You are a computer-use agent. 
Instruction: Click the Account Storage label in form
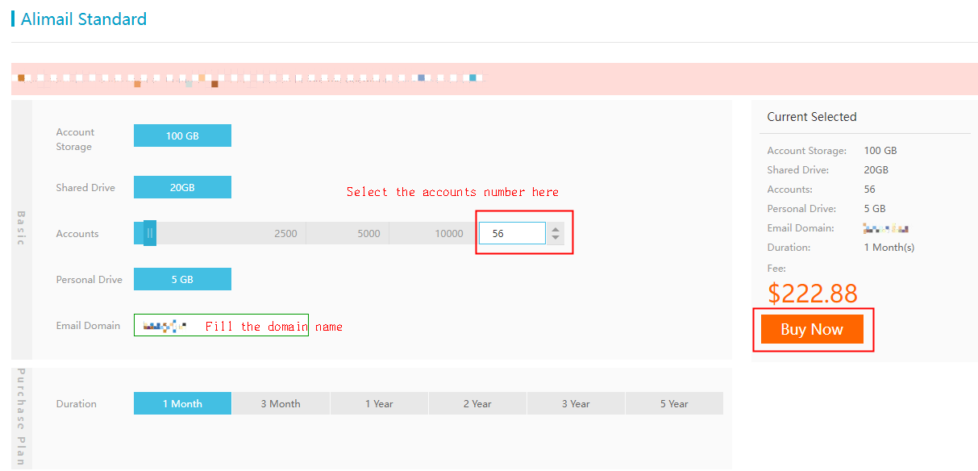click(75, 140)
